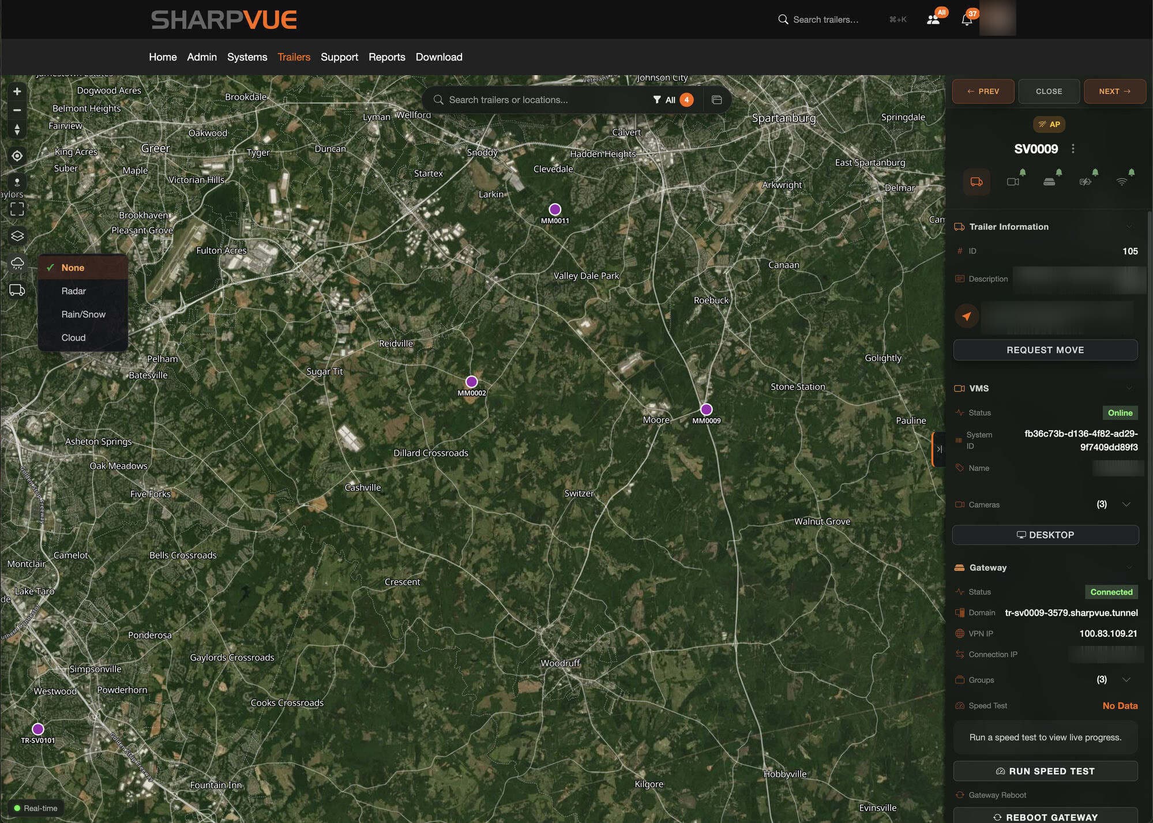Select Radar weather overlay option
Viewport: 1153px width, 823px height.
pos(83,291)
